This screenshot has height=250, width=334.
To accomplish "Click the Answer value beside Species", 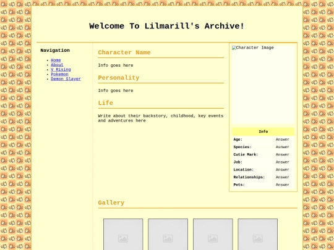I will pyautogui.click(x=283, y=147).
